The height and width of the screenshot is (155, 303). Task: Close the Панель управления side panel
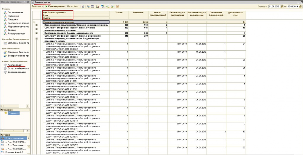click(28, 2)
